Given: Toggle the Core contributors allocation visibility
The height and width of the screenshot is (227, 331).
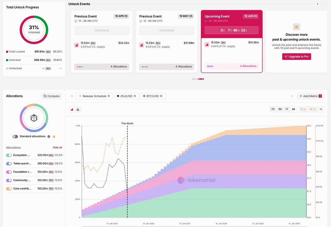Looking at the screenshot, I should pos(9,189).
